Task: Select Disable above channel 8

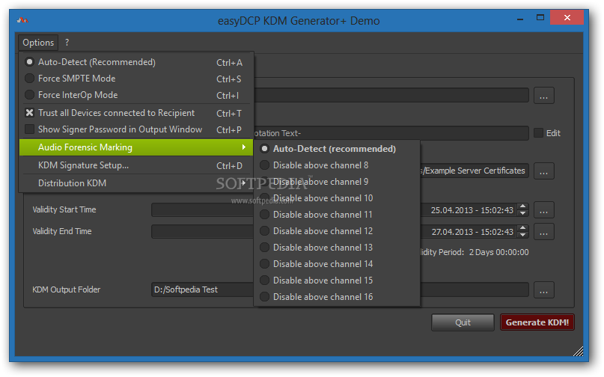Action: [337, 165]
